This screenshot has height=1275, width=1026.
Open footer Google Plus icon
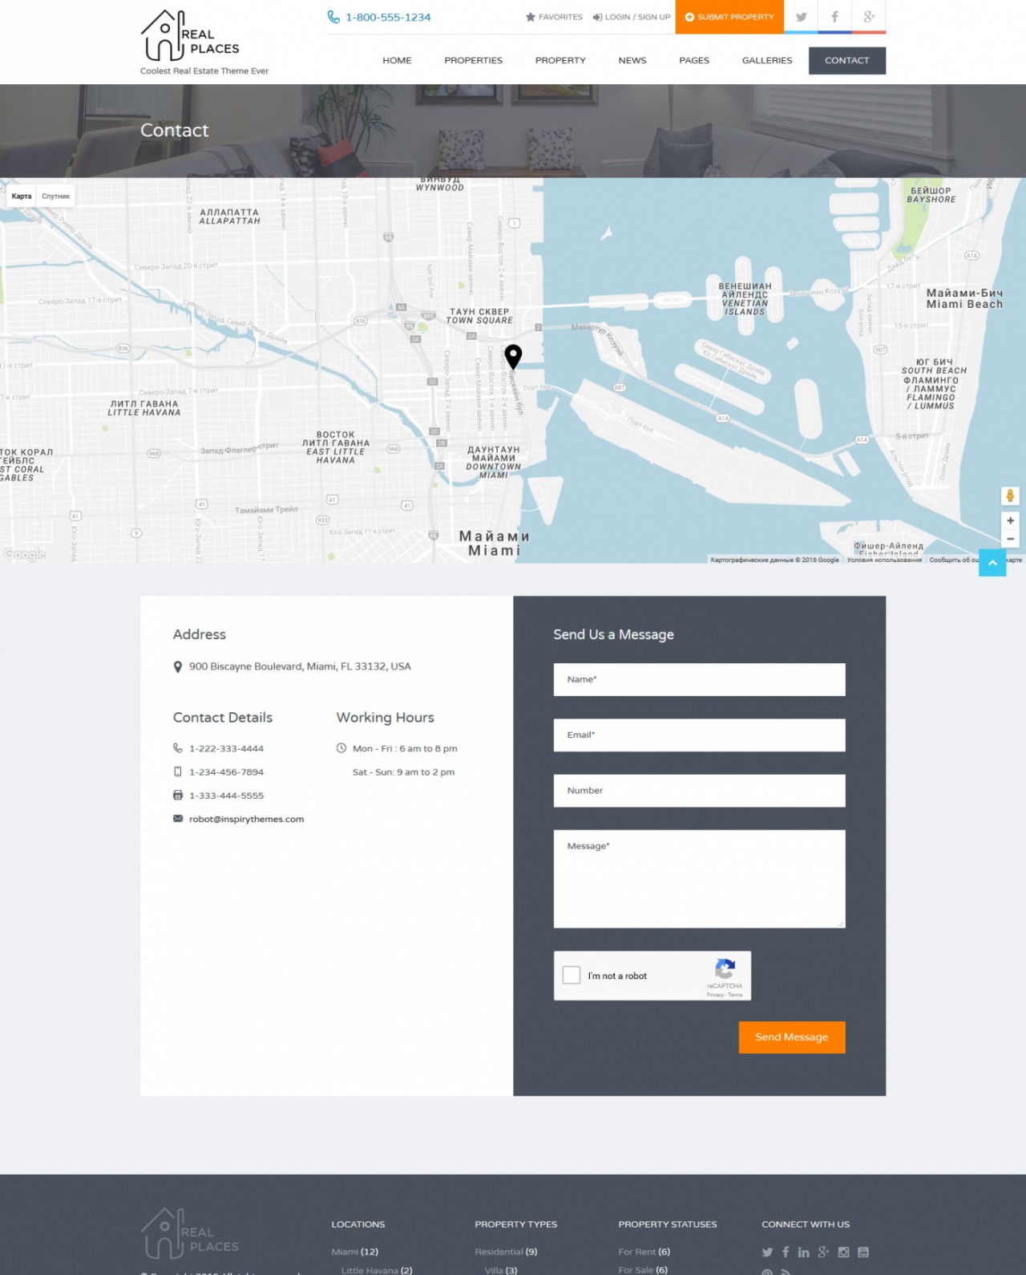[823, 1252]
